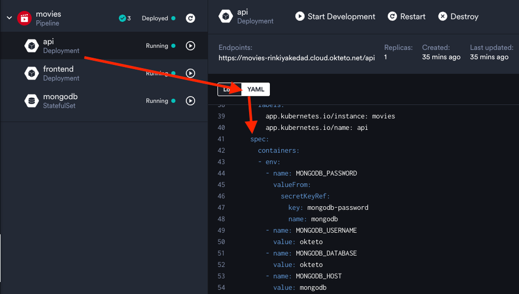The width and height of the screenshot is (519, 294).
Task: Click the api header hexagon icon
Action: 226,16
